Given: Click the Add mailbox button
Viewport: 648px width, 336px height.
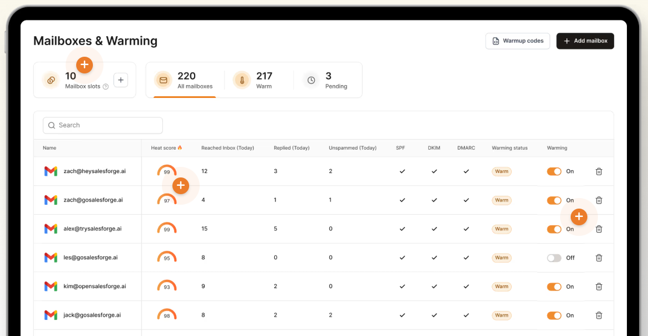Looking at the screenshot, I should (x=585, y=41).
